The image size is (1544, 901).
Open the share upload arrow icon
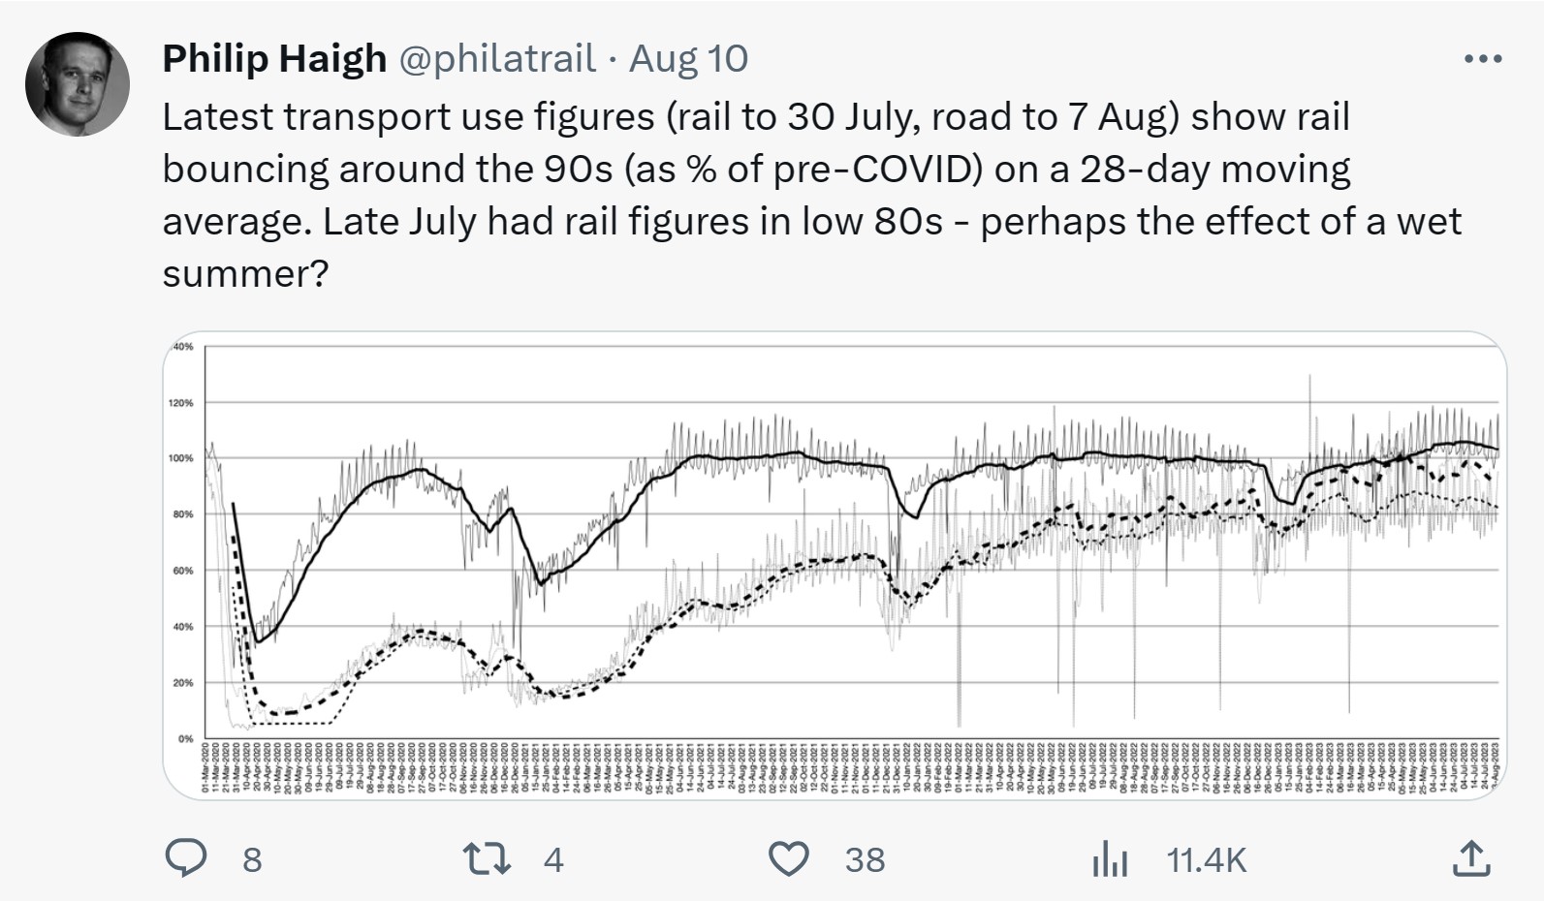tap(1471, 858)
